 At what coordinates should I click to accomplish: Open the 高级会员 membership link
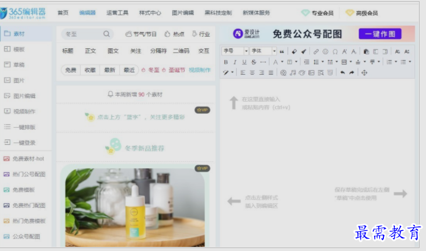coord(362,13)
